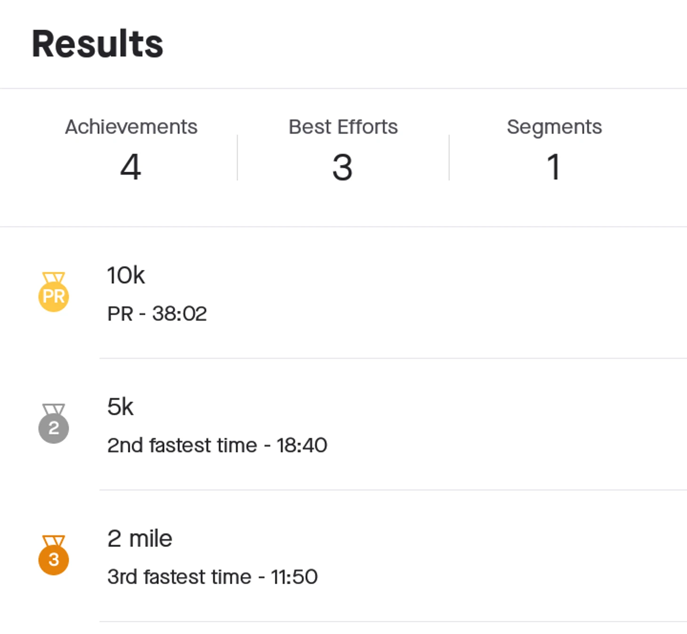This screenshot has width=687, height=634.
Task: Click the Achievements count 4
Action: click(x=131, y=167)
